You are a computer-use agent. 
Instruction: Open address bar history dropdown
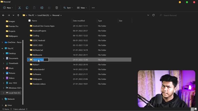click(148, 15)
